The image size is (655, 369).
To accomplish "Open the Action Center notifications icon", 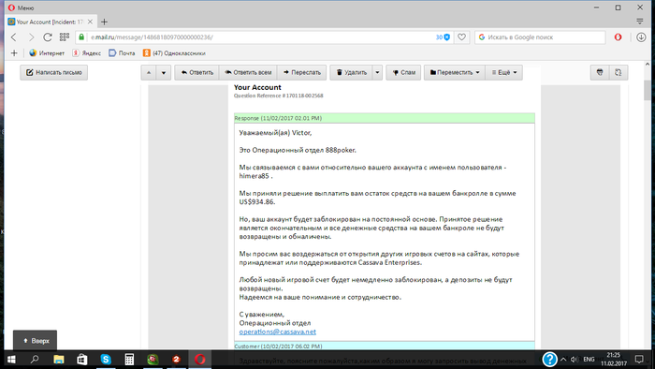I will tap(639, 360).
